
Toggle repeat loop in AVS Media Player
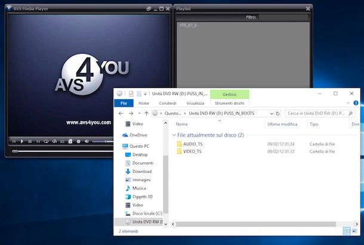point(46,141)
